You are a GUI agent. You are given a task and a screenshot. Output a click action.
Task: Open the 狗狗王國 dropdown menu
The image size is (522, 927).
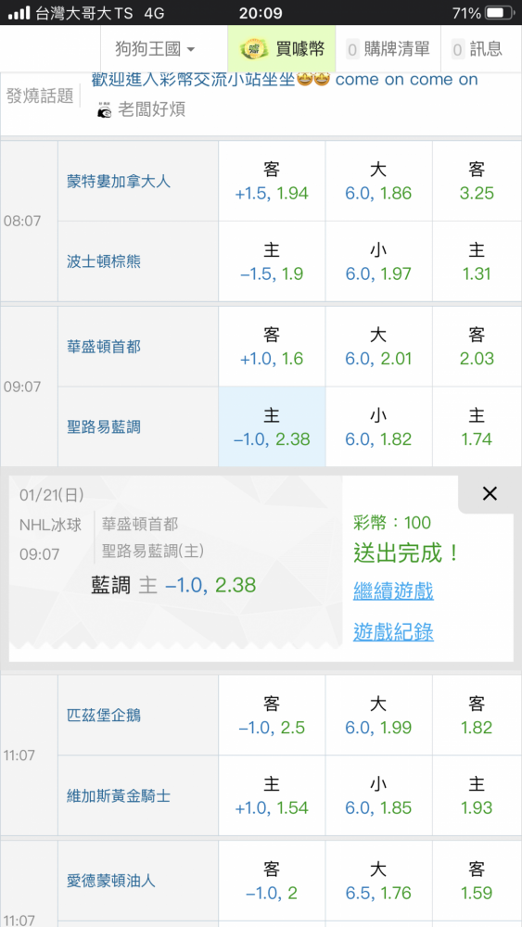[156, 49]
